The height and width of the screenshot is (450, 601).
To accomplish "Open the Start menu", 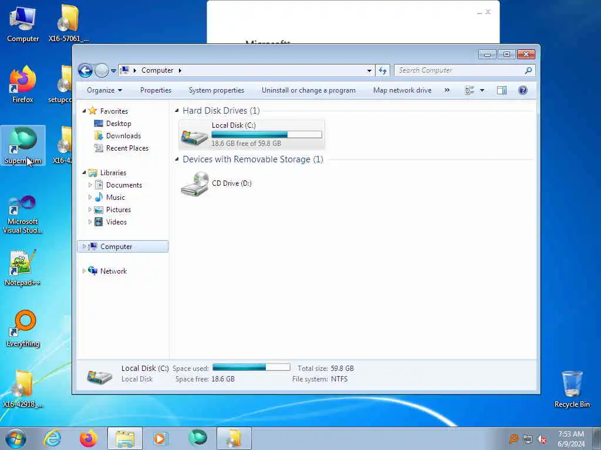I will (x=16, y=438).
